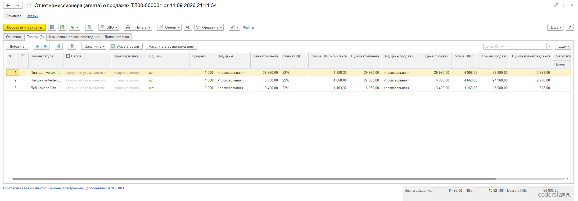Click the split-row share icon in table toolbar
The image size is (578, 201).
[59, 46]
